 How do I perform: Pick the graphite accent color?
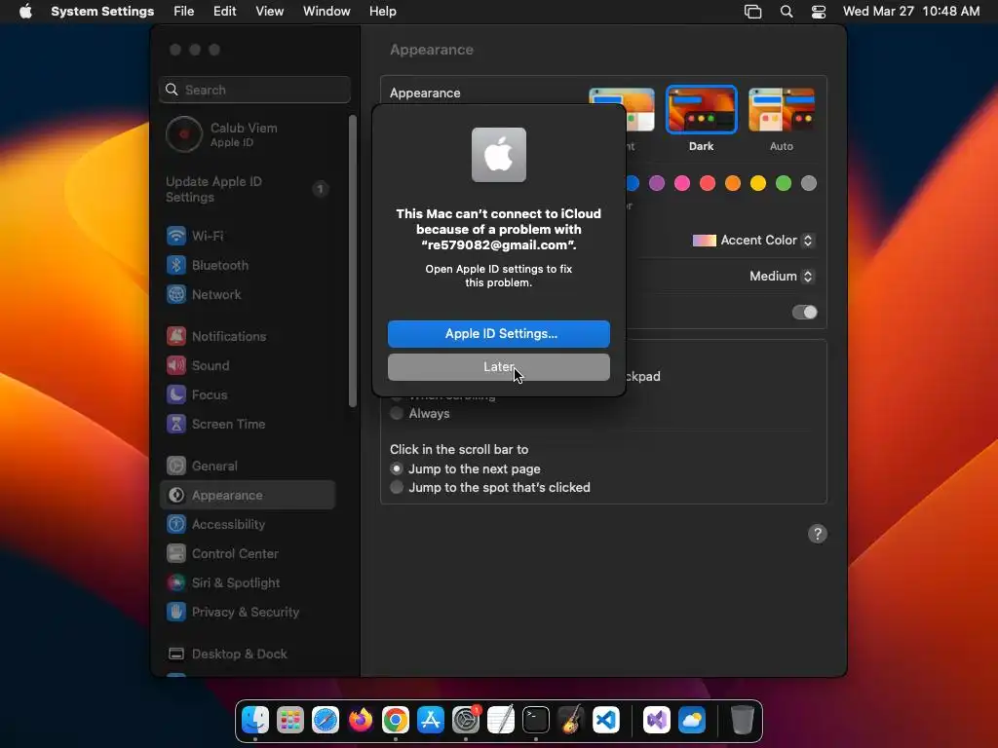click(x=808, y=184)
